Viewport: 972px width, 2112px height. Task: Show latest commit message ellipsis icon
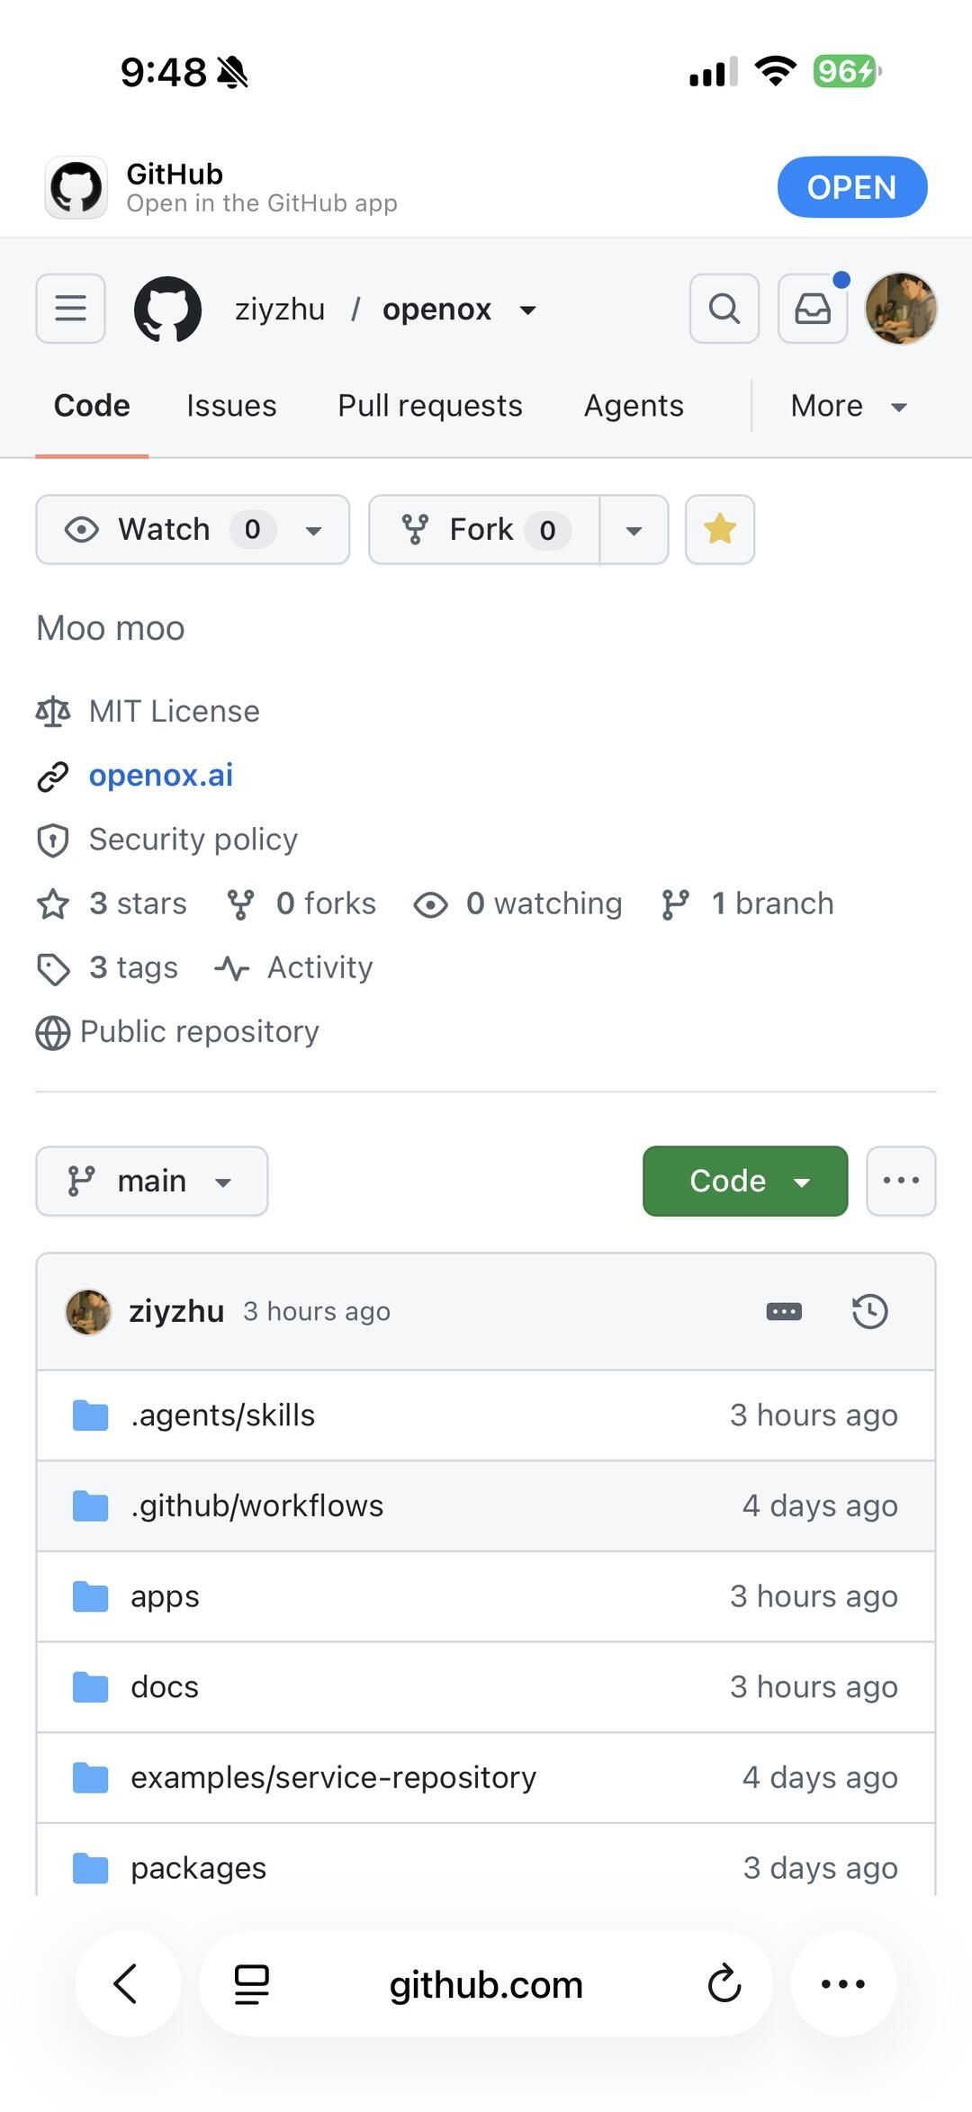click(784, 1311)
